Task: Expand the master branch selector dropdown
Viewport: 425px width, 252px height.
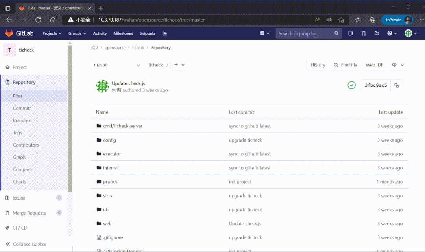Action: 117,65
